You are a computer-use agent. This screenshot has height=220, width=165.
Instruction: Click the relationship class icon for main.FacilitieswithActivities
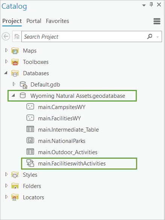[30, 163]
